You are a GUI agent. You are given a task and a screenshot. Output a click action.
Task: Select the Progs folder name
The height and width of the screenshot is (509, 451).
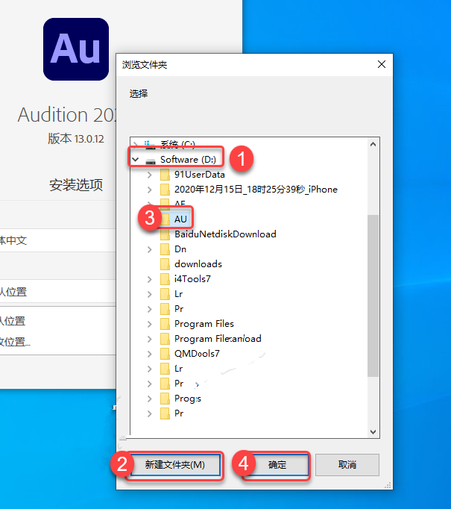(187, 399)
